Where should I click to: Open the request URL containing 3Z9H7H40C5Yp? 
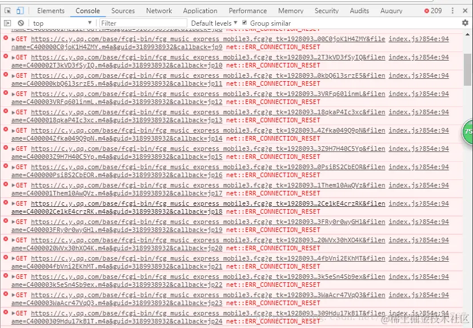(198, 153)
